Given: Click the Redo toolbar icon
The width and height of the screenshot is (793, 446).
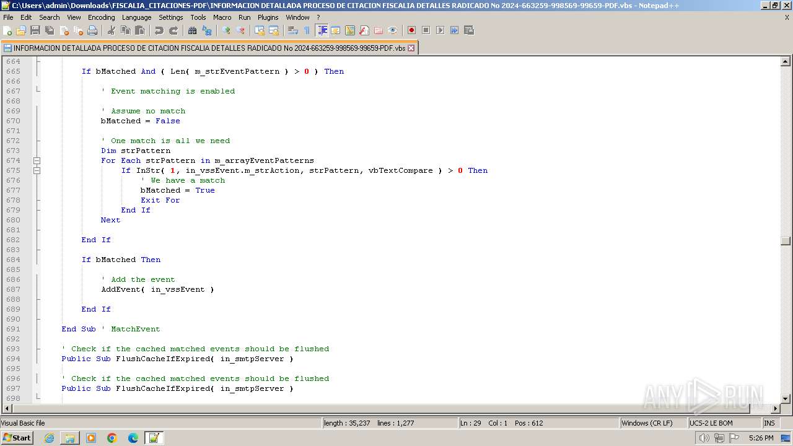Looking at the screenshot, I should click(x=173, y=30).
